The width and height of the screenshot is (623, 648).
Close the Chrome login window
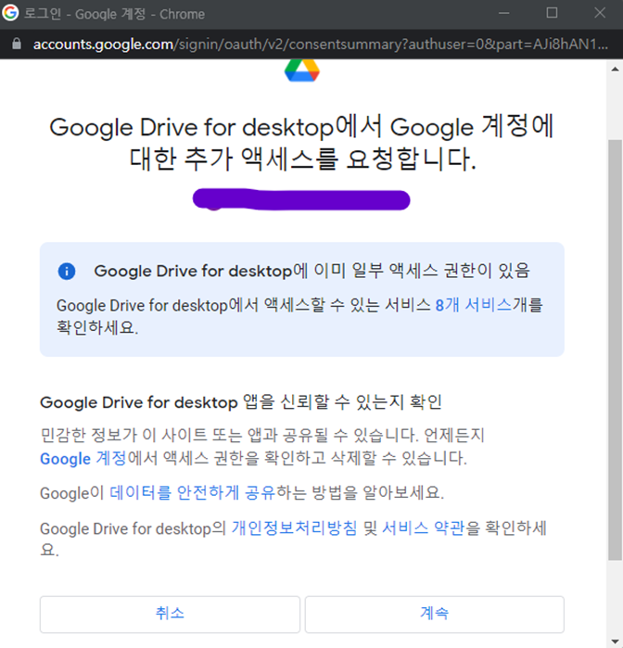coord(600,13)
